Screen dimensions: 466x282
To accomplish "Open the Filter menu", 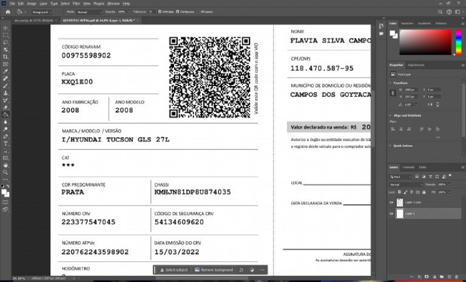I will pyautogui.click(x=76, y=4).
